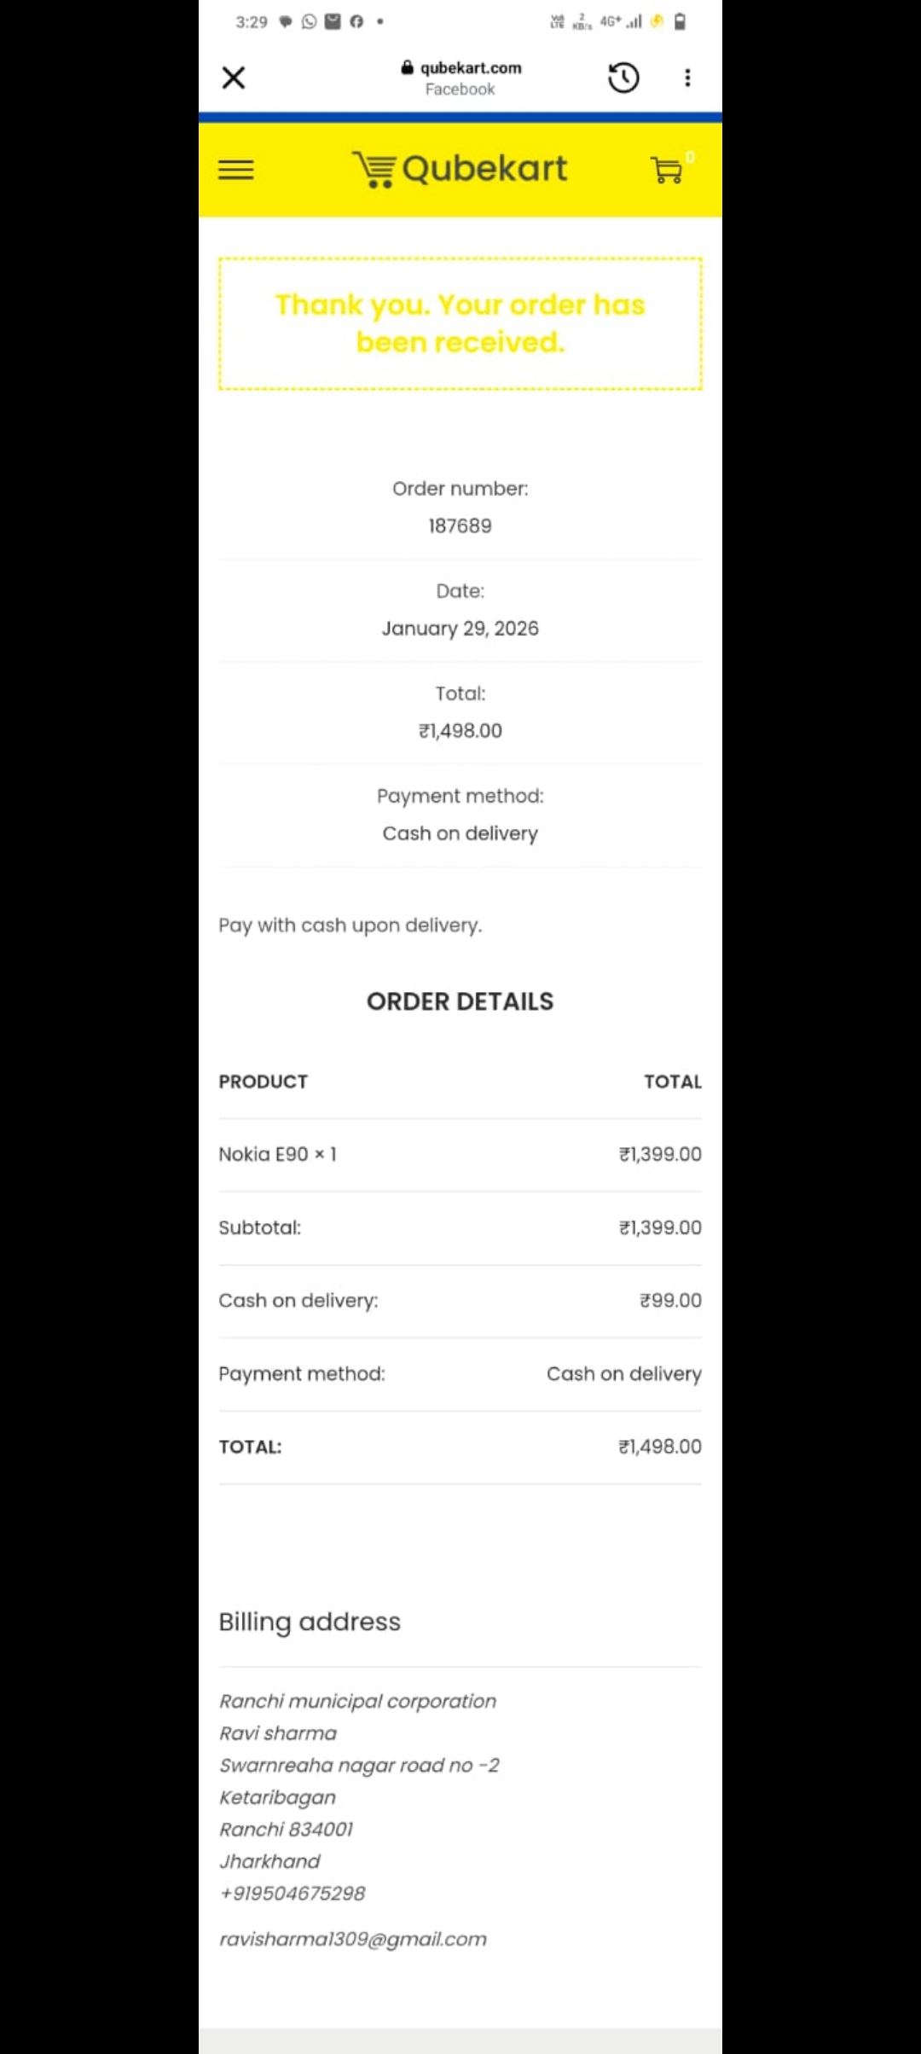The height and width of the screenshot is (2054, 921).
Task: Tap the padlock site security icon
Action: pyautogui.click(x=407, y=67)
